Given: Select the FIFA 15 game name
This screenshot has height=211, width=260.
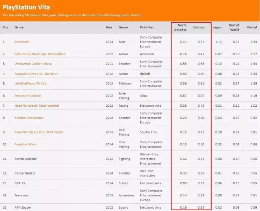Looking at the screenshot, I should pyautogui.click(x=20, y=183).
